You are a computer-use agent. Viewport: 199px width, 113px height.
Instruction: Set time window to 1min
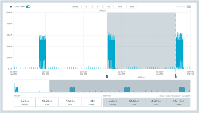pos(120,7)
